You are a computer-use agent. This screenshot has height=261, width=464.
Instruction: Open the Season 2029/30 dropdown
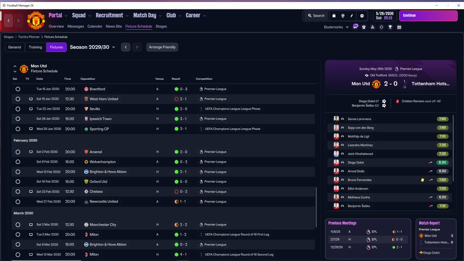click(x=92, y=47)
